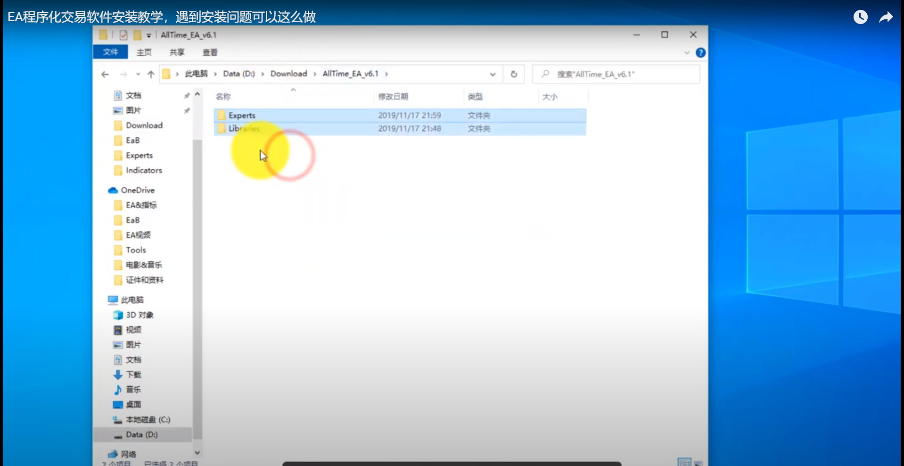
Task: Click Download in the breadcrumb path
Action: 288,74
